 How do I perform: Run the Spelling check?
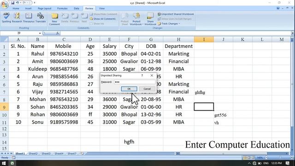pyautogui.click(x=6, y=18)
